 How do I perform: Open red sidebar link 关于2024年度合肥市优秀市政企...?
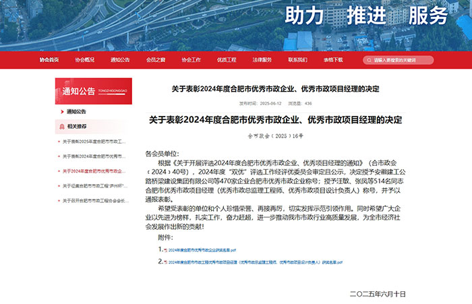[x=94, y=171]
